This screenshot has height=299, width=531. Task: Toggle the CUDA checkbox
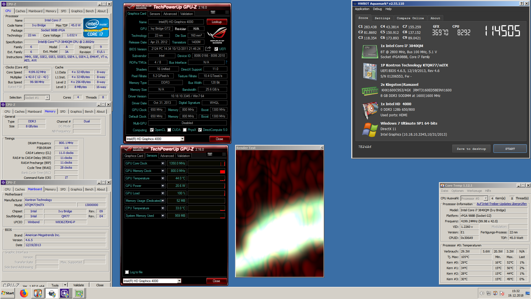(169, 130)
